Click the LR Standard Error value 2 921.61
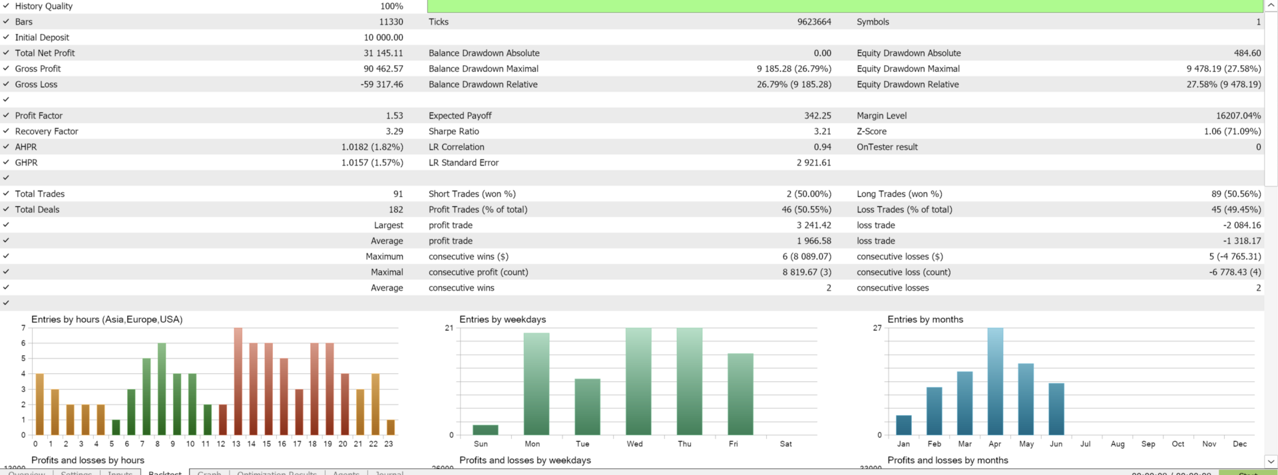The image size is (1278, 475). pyautogui.click(x=814, y=162)
